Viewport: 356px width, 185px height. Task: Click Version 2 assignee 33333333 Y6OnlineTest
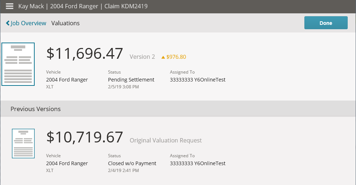tap(197, 80)
